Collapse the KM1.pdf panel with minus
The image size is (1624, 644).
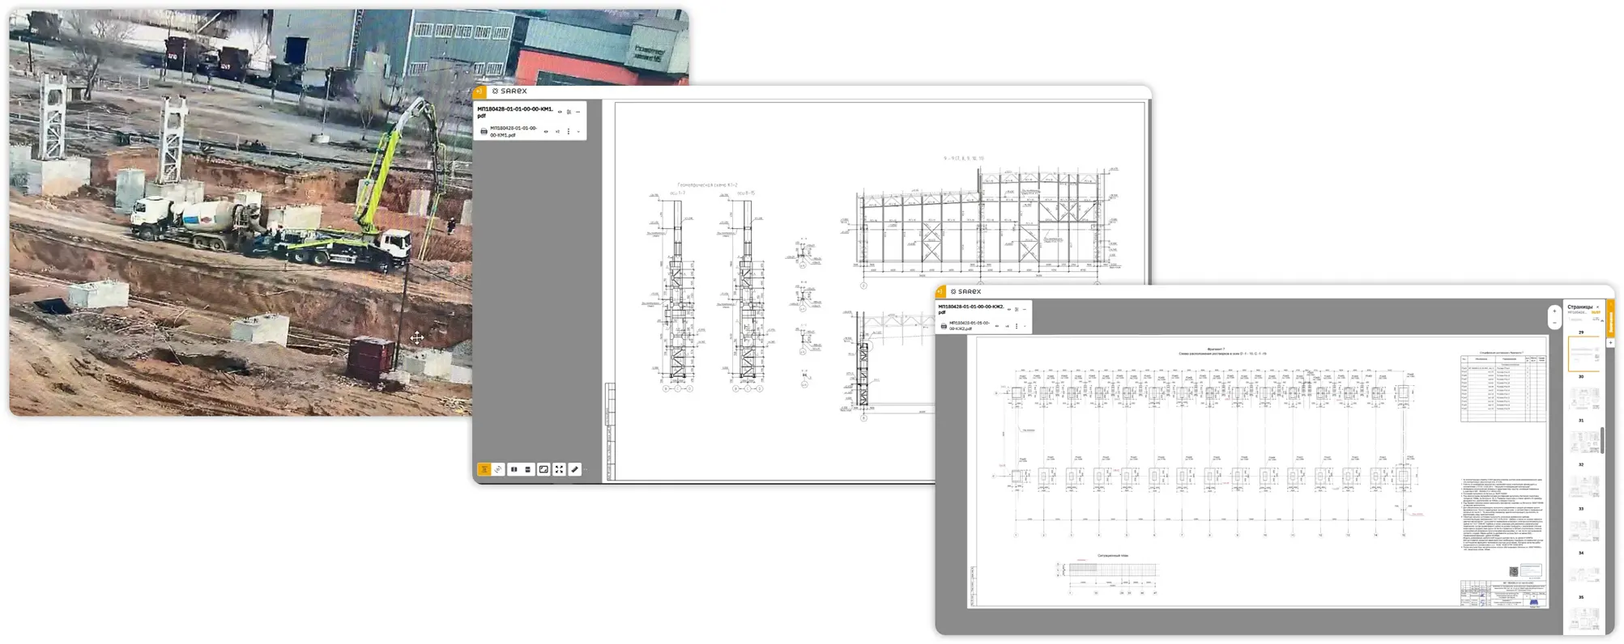(x=578, y=112)
